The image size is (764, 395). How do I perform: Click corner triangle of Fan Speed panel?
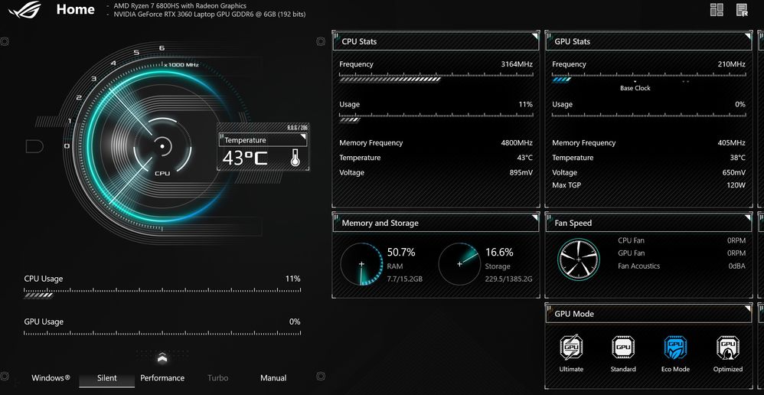(x=747, y=217)
